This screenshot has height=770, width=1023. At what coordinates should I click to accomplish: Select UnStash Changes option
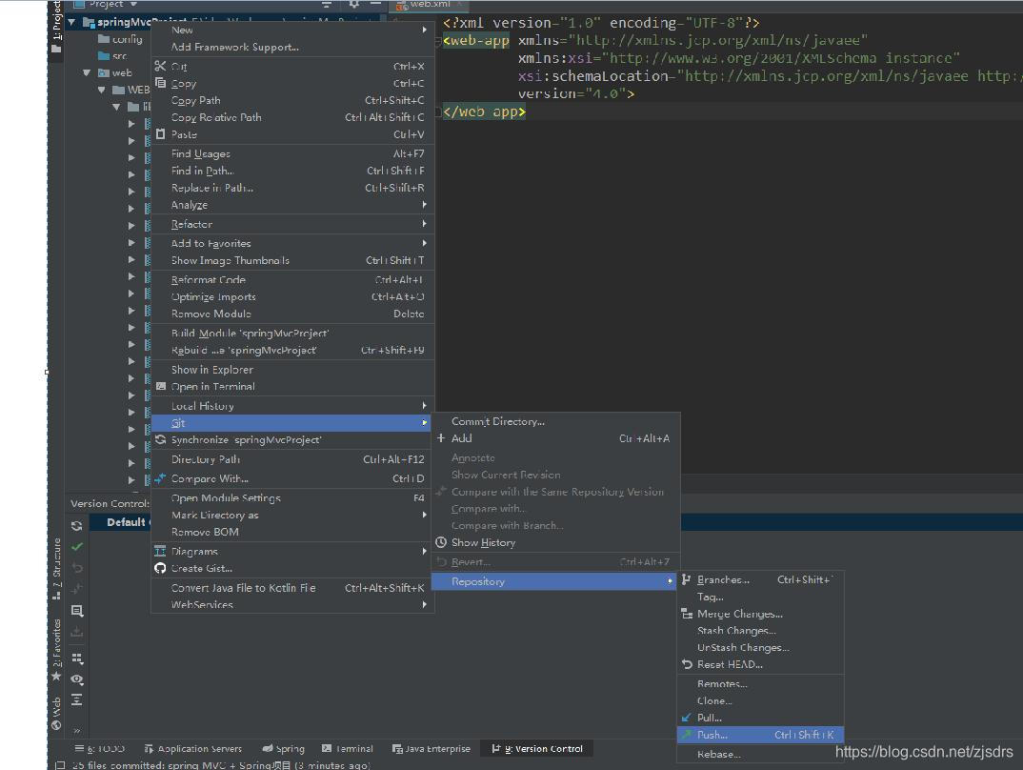[760, 648]
